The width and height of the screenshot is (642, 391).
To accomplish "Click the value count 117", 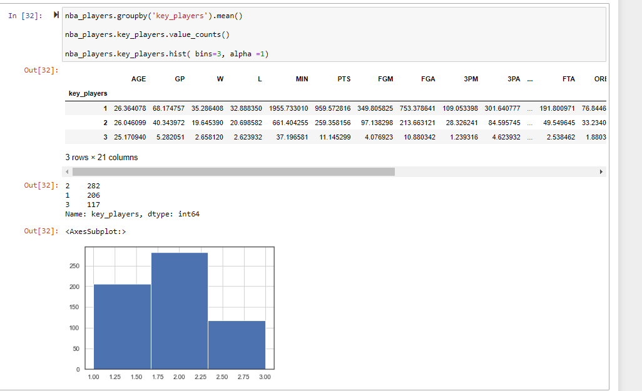I will 93,205.
